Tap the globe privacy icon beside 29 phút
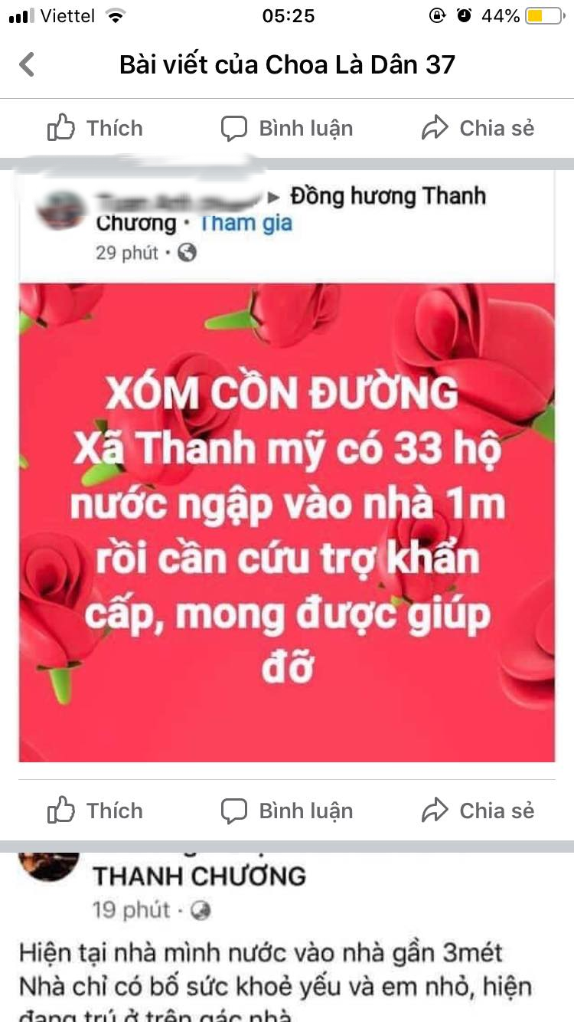This screenshot has height=1022, width=574. click(187, 252)
